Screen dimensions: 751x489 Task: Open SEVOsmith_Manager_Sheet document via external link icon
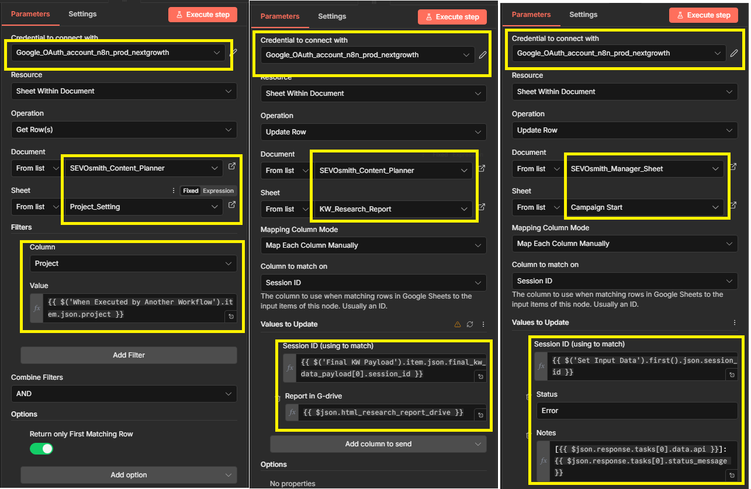click(x=733, y=168)
